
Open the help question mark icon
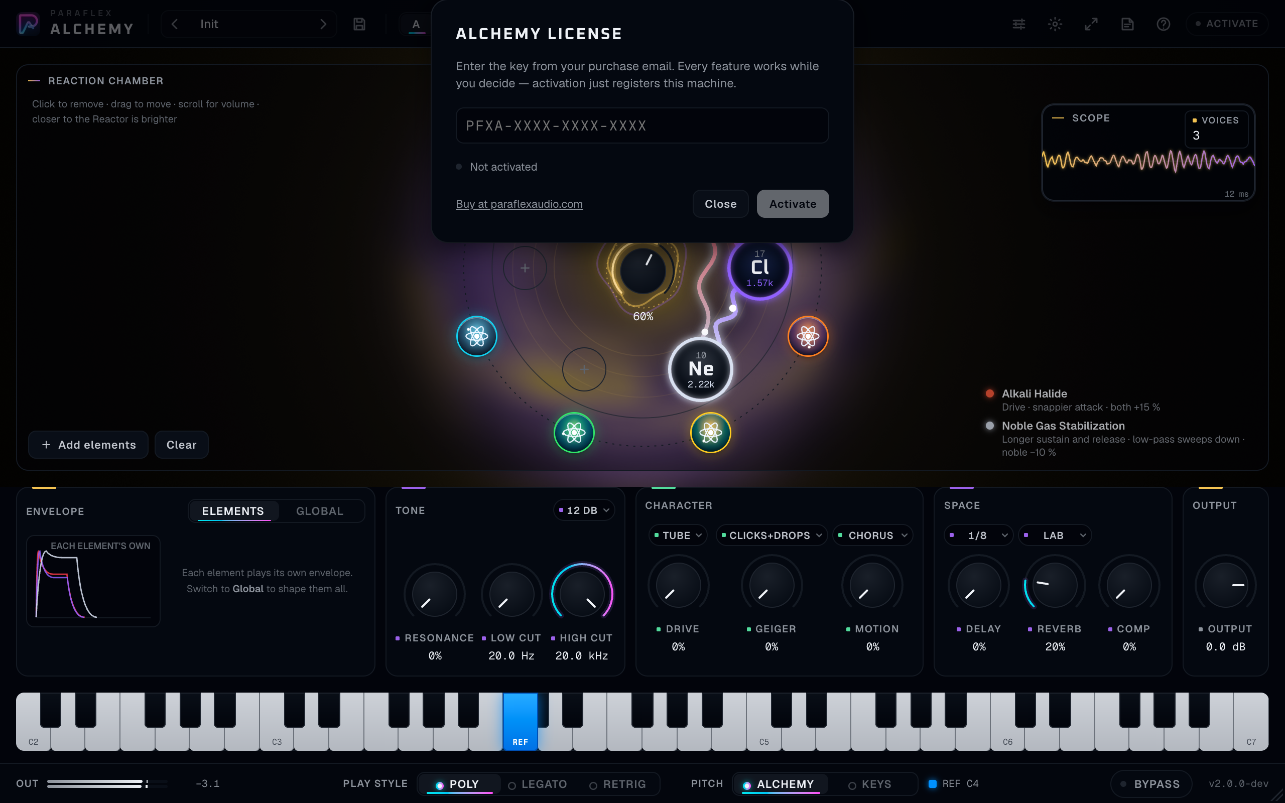tap(1163, 24)
